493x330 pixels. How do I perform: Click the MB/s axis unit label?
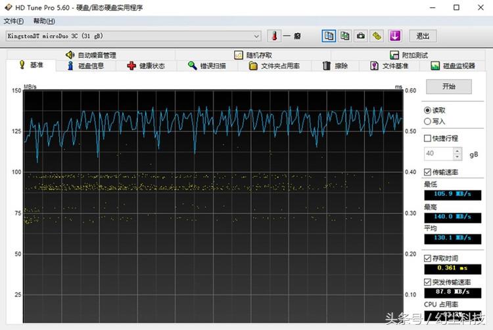point(30,87)
